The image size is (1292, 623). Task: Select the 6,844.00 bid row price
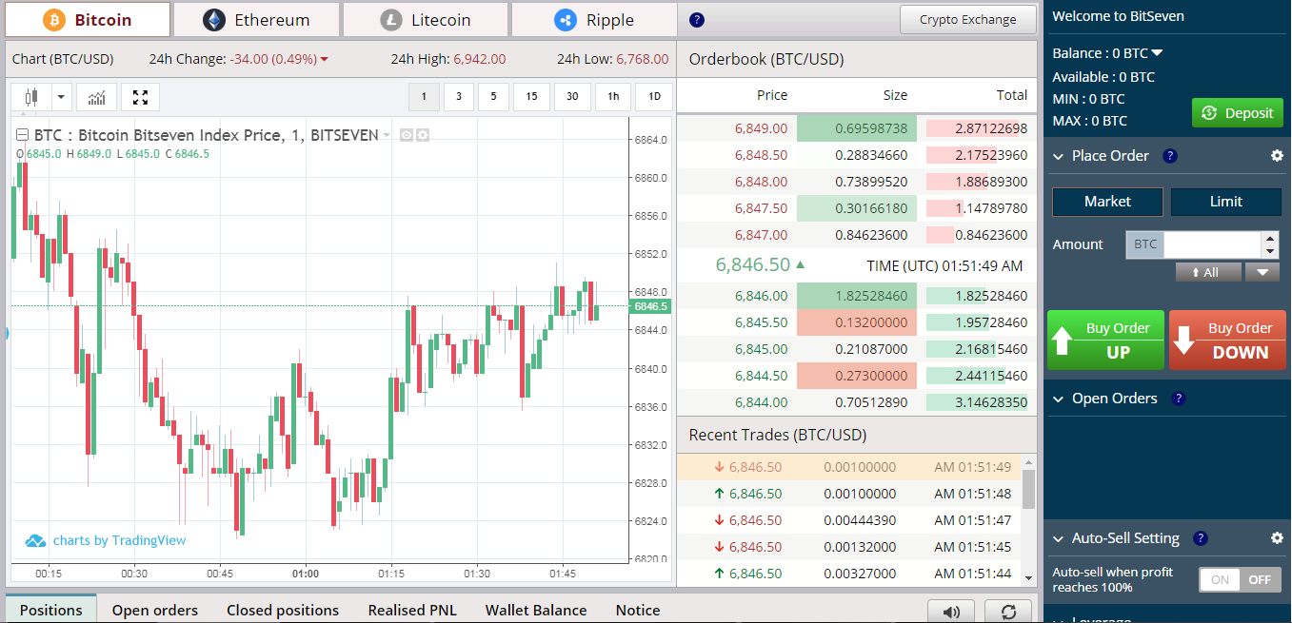[761, 402]
